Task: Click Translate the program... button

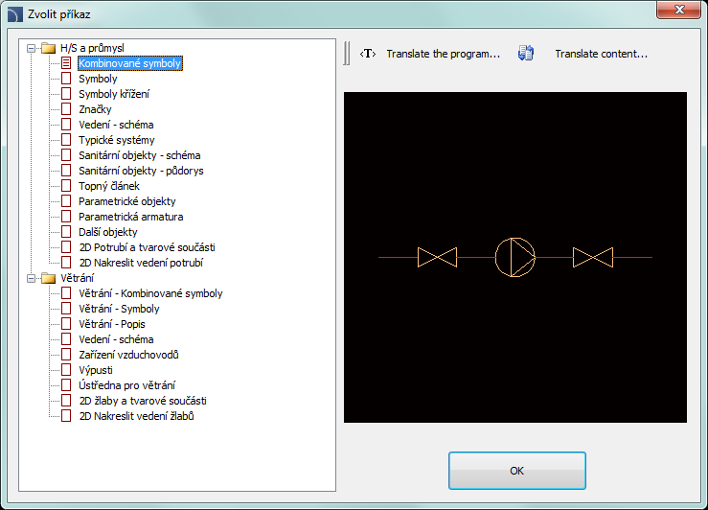Action: pyautogui.click(x=443, y=54)
